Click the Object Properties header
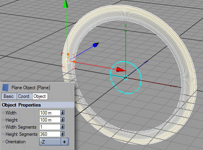 (x=38, y=105)
